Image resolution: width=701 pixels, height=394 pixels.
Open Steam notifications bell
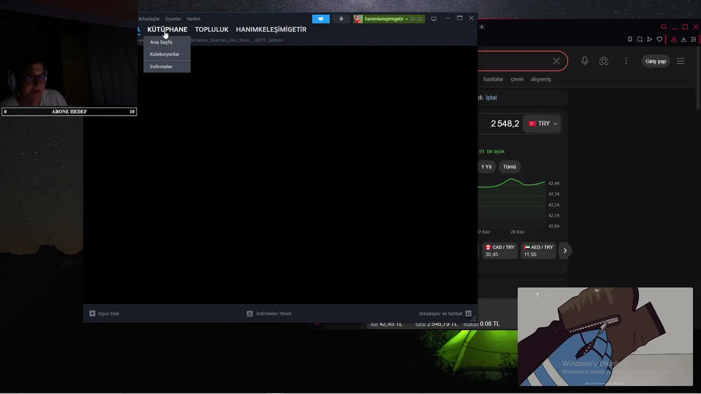coord(341,19)
